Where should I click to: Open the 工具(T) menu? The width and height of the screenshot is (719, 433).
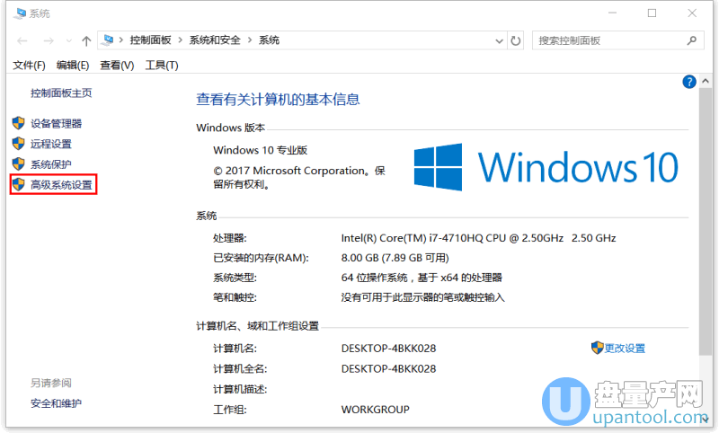click(162, 65)
